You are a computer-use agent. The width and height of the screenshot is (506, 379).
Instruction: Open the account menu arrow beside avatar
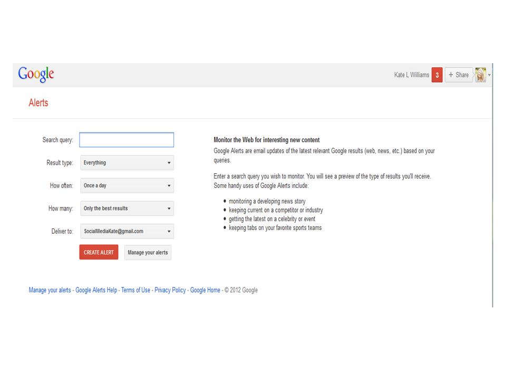pyautogui.click(x=489, y=75)
